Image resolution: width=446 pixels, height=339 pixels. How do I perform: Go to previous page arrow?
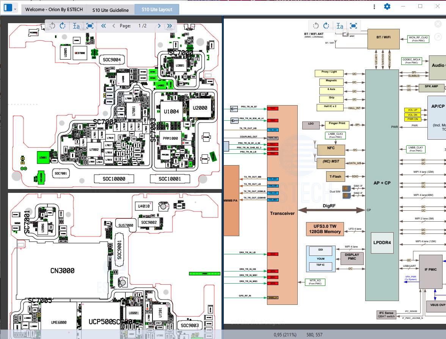tap(113, 26)
